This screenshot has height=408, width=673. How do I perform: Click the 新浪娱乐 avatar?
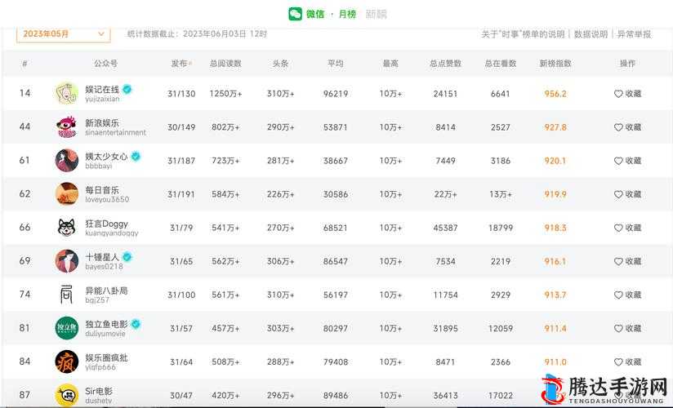[x=67, y=127]
